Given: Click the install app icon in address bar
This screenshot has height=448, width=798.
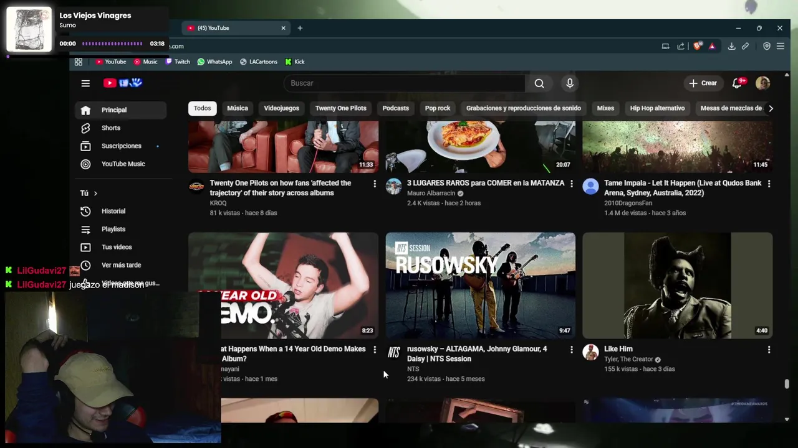Looking at the screenshot, I should pyautogui.click(x=665, y=46).
